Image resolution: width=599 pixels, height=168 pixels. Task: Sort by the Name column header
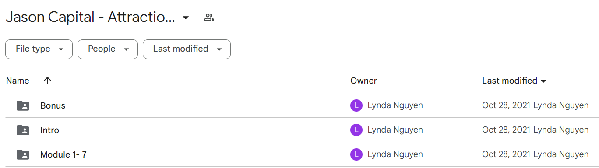click(x=18, y=80)
